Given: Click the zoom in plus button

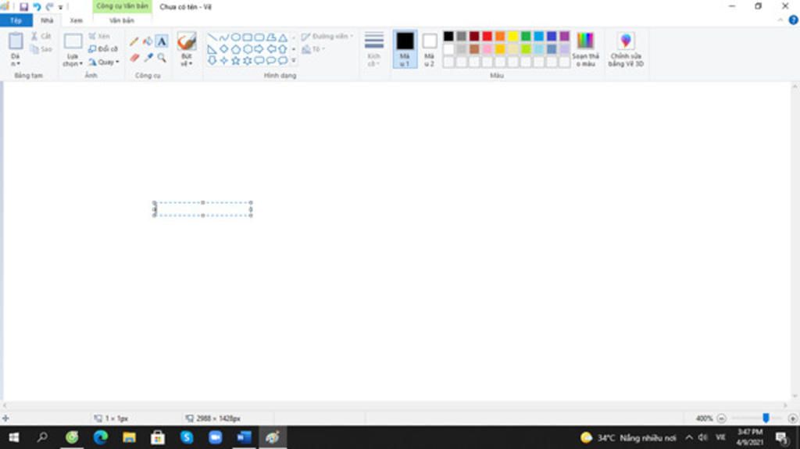Looking at the screenshot, I should pyautogui.click(x=792, y=419).
